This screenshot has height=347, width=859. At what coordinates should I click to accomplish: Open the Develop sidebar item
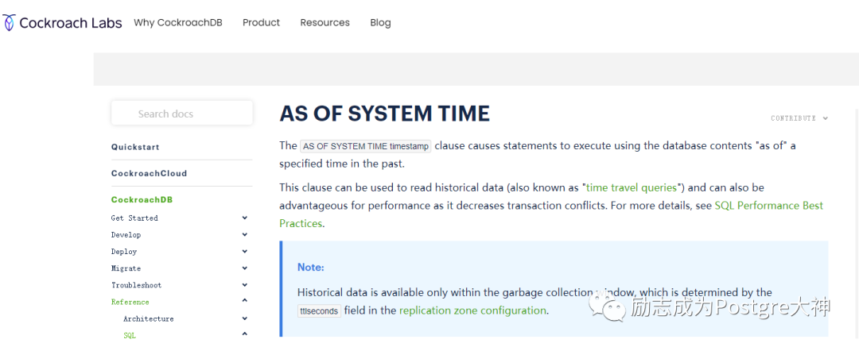[x=126, y=235]
